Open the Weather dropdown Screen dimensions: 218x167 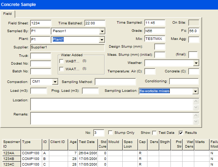[196, 63]
